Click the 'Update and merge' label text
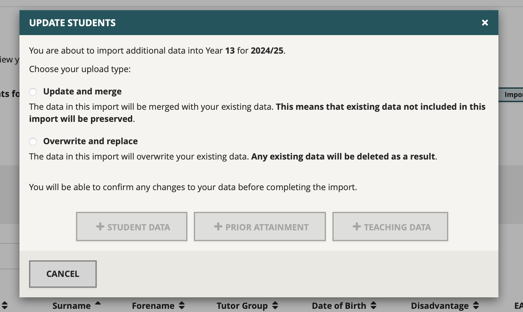Screen dimensions: 523x312 click(82, 92)
